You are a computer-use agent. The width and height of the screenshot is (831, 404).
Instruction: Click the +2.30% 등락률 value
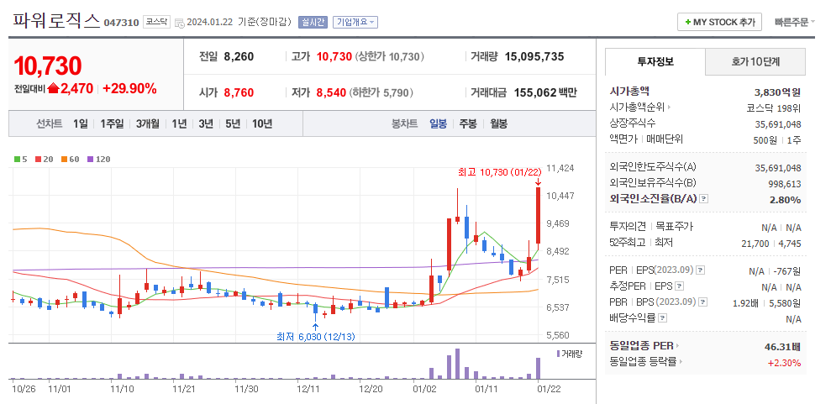[x=784, y=363]
